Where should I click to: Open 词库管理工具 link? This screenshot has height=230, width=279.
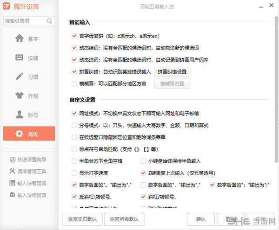pos(32,171)
